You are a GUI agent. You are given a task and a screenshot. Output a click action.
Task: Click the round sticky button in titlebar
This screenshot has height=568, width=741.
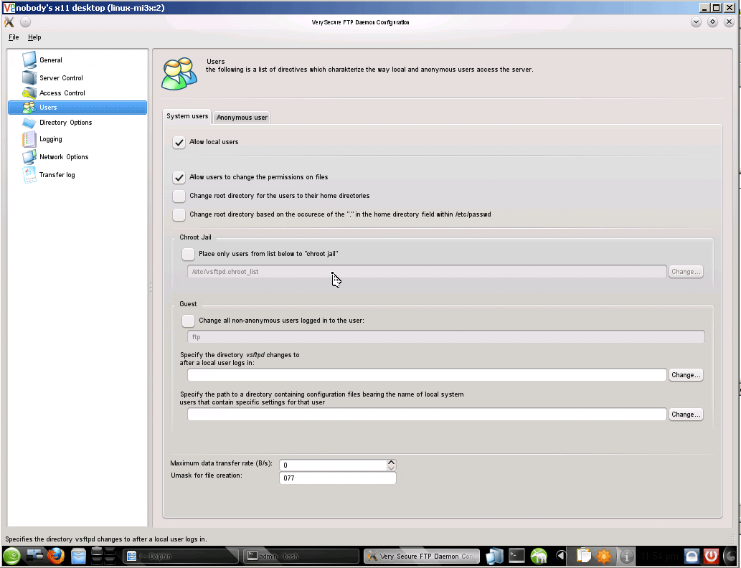coord(26,22)
